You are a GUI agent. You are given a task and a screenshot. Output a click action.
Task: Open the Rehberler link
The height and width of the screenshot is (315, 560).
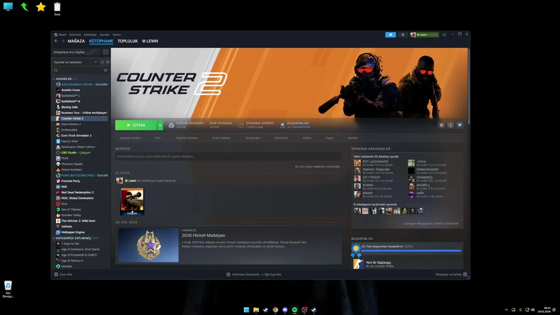[281, 138]
